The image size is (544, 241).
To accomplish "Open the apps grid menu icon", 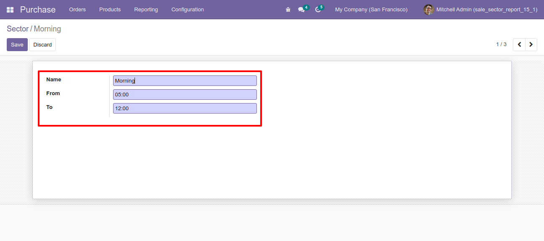I will click(10, 10).
